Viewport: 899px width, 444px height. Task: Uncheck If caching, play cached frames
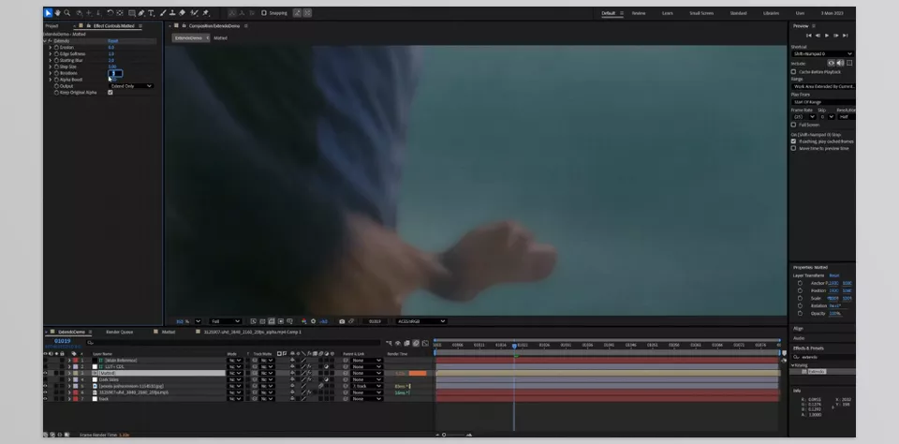tap(793, 141)
